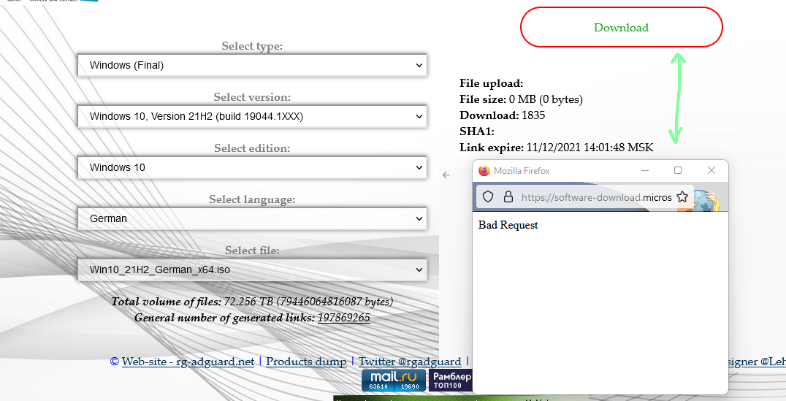Click the Firefox logo in popup title bar
The image size is (786, 401).
point(484,170)
